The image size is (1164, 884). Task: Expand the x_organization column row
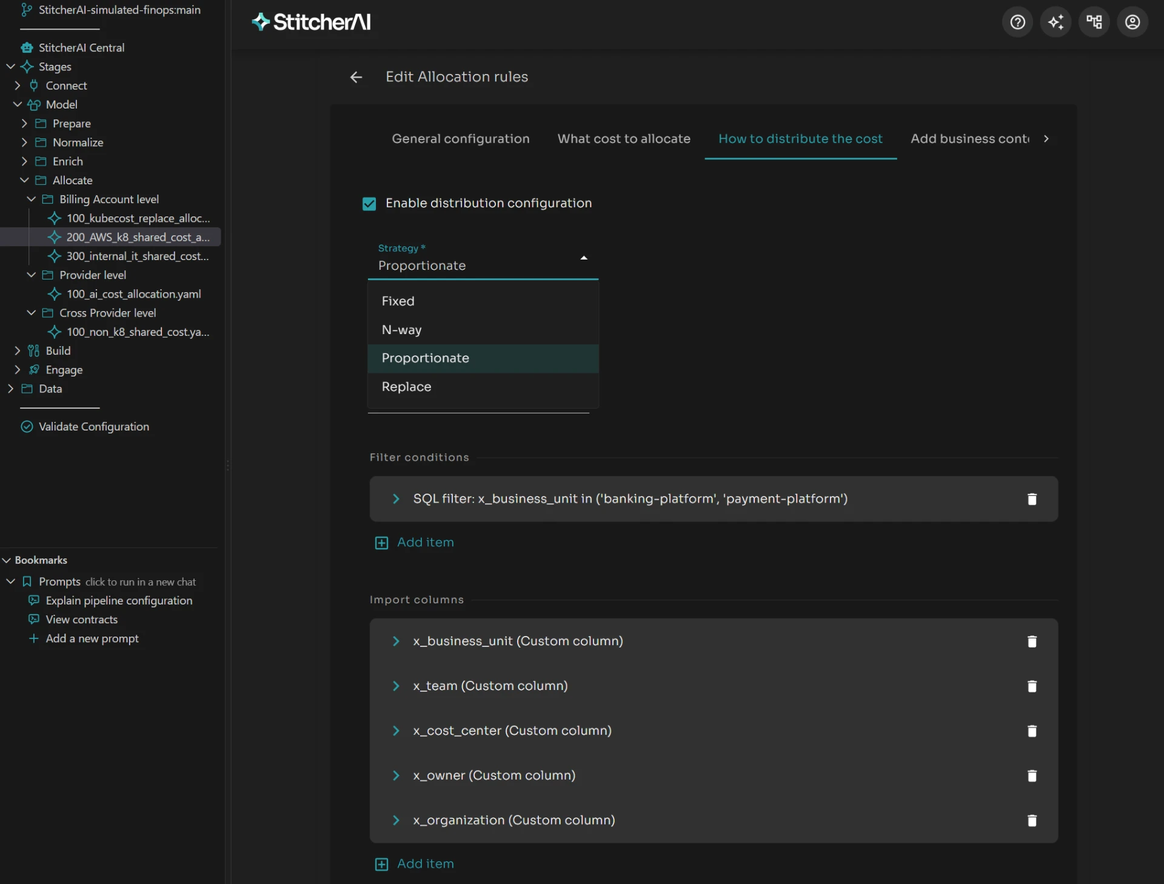pyautogui.click(x=396, y=820)
